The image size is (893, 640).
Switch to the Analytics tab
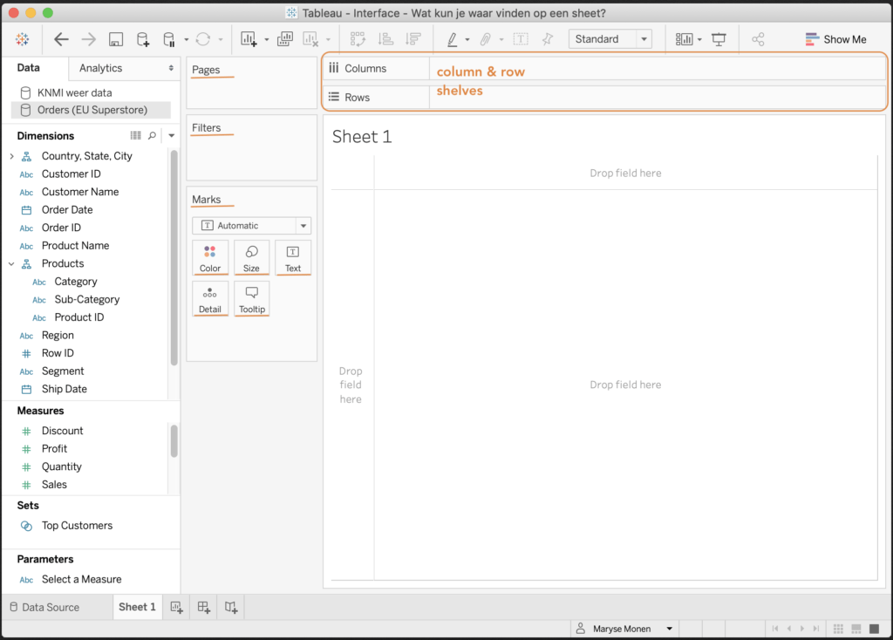100,68
